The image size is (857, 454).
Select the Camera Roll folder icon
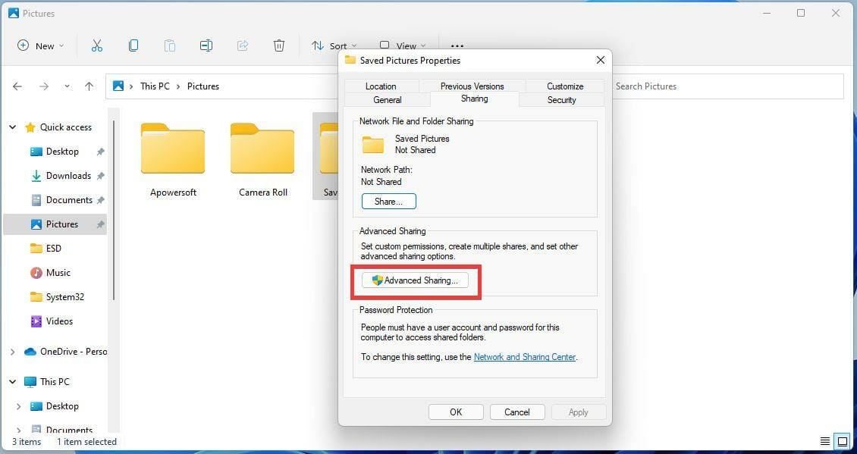(262, 149)
